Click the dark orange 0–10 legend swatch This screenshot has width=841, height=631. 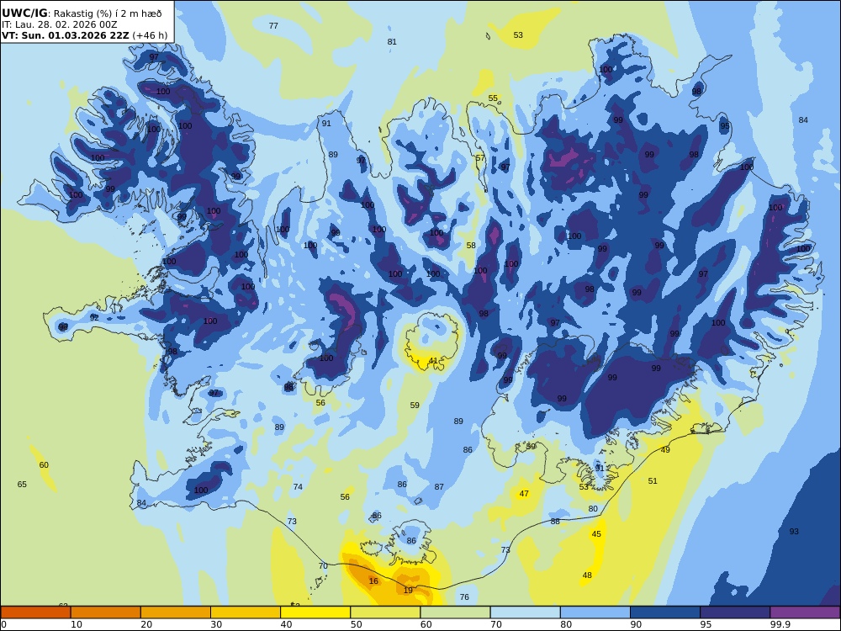tap(35, 612)
